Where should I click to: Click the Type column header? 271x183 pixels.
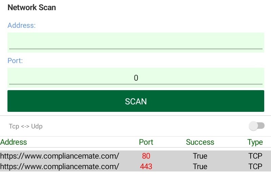(255, 142)
